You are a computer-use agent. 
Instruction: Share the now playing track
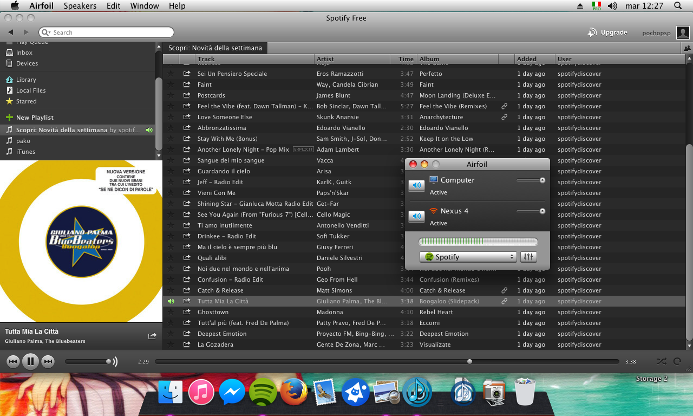coord(152,336)
